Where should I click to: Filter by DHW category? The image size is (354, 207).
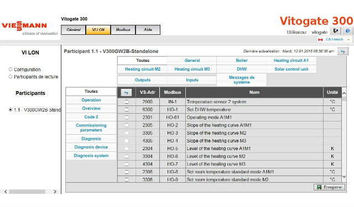pos(242,69)
